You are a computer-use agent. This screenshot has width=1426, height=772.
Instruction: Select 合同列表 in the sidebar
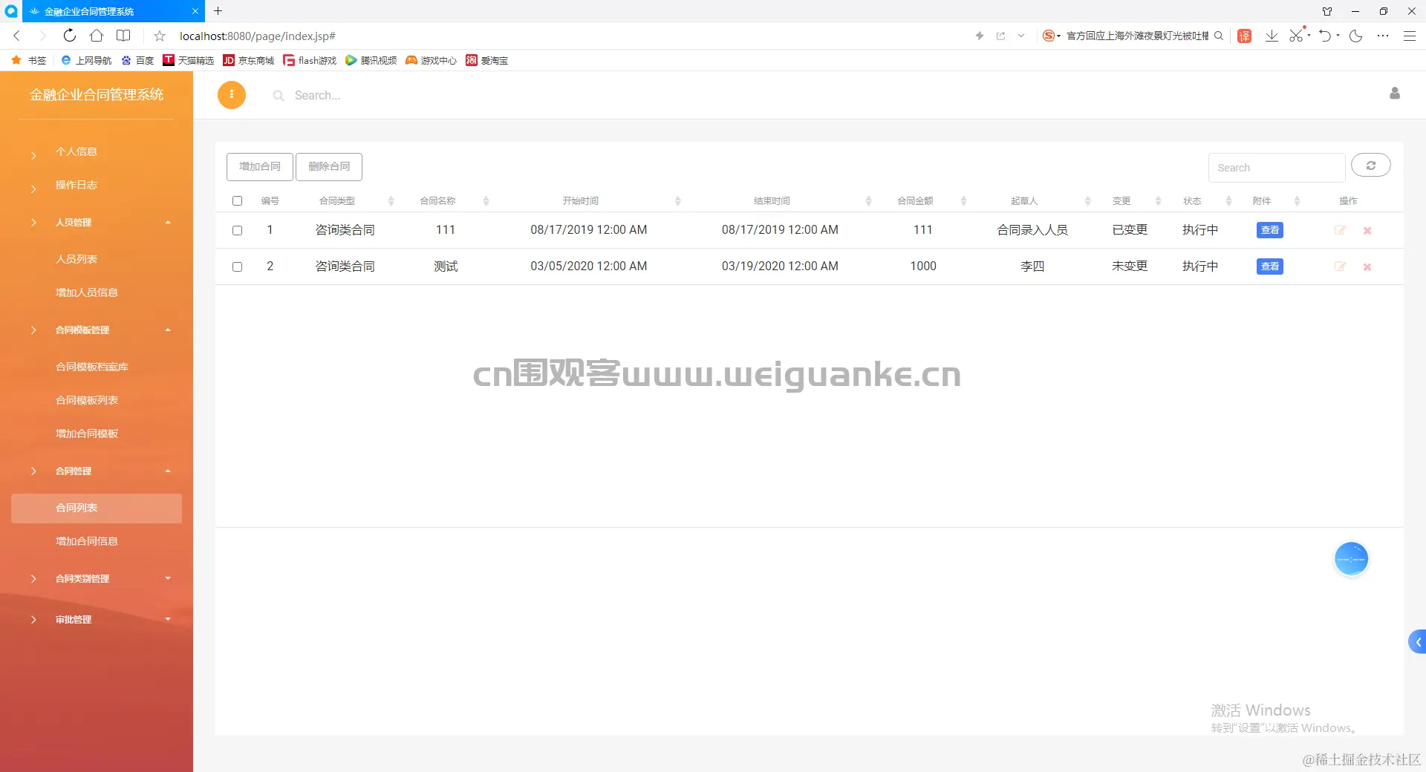[x=97, y=508]
